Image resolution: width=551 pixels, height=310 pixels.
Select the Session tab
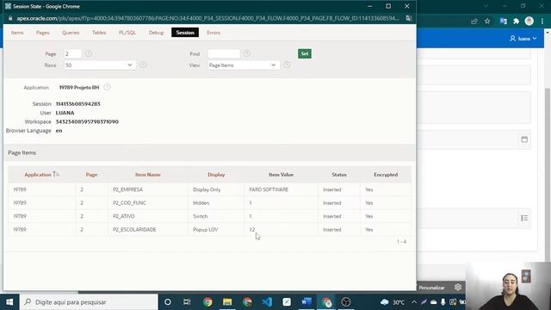[x=185, y=33]
